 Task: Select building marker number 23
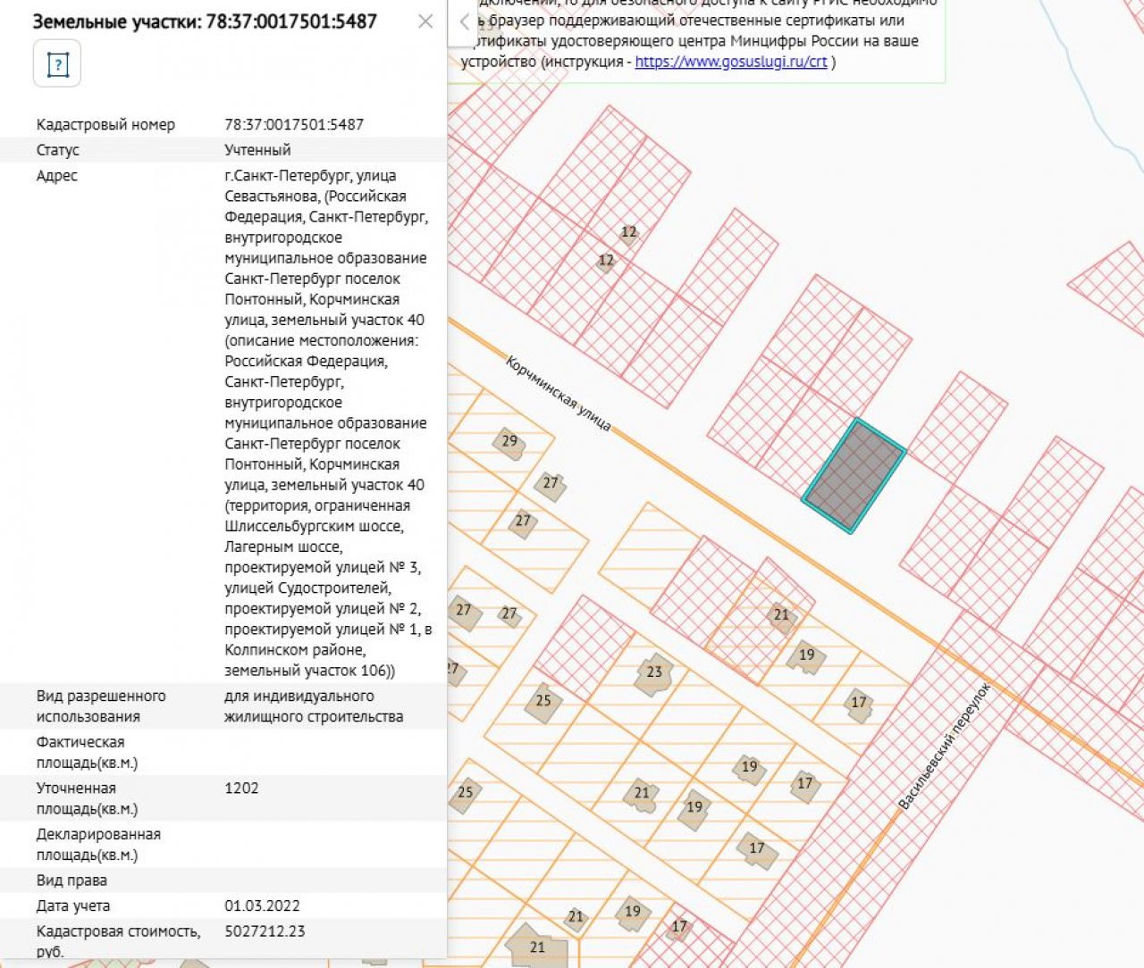pyautogui.click(x=654, y=672)
